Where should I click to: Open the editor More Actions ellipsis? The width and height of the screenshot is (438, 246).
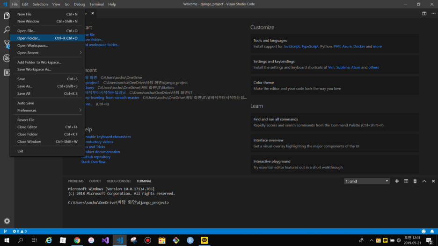(x=433, y=14)
